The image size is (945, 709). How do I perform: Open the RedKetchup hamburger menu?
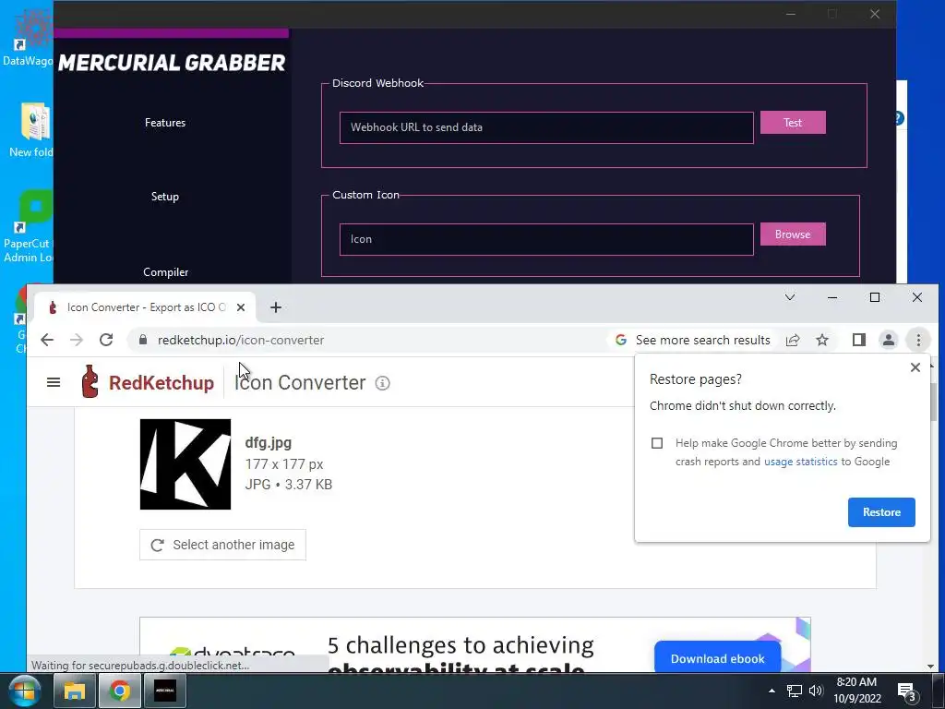(53, 382)
